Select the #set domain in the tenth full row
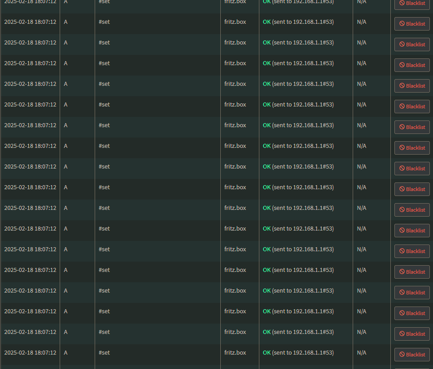This screenshot has height=369, width=433. point(104,208)
